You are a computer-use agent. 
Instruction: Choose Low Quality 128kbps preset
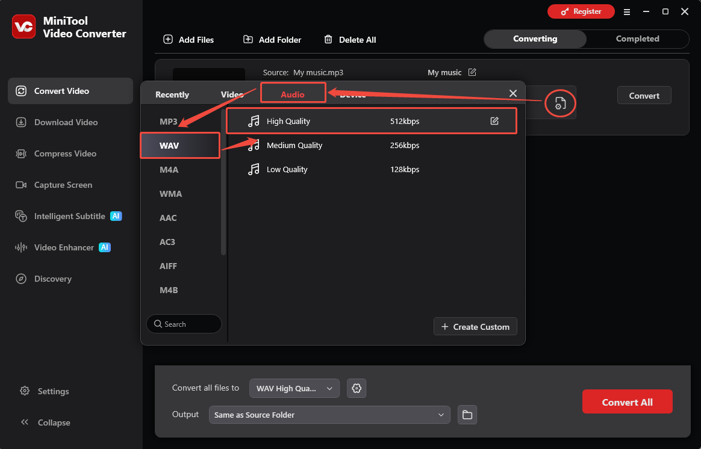(372, 169)
